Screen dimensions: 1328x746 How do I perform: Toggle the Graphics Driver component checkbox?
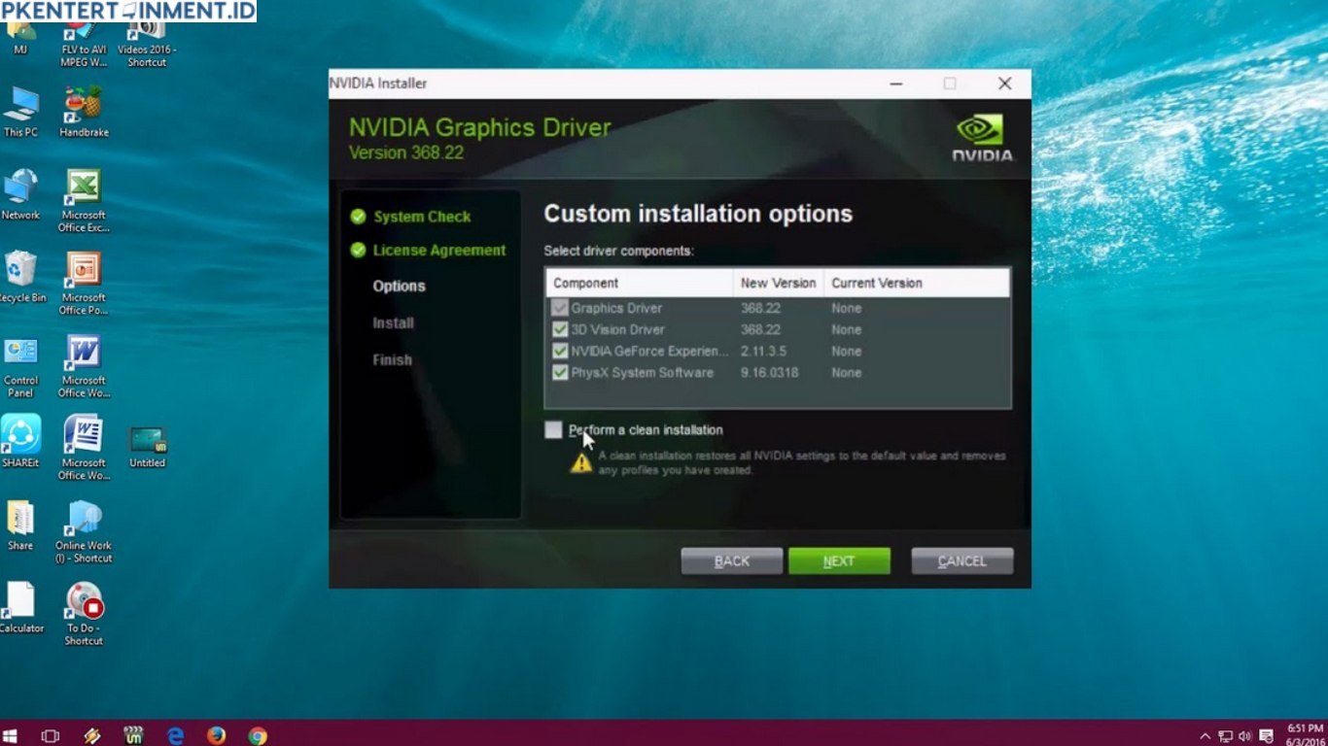[560, 308]
